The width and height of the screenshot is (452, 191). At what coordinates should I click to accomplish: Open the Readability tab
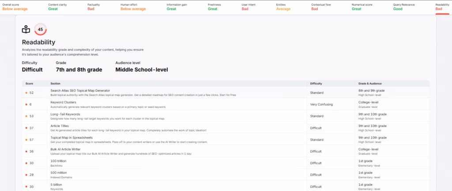pyautogui.click(x=443, y=7)
